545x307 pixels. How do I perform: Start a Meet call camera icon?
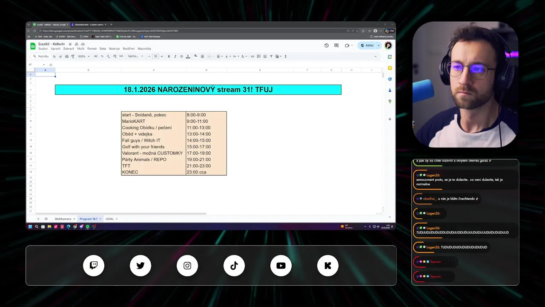pyautogui.click(x=347, y=45)
